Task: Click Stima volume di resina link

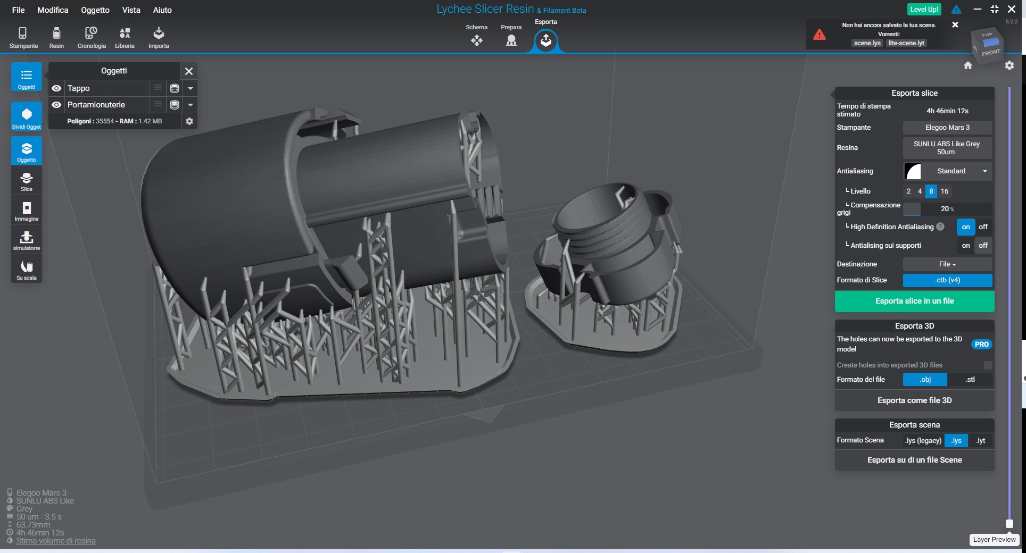Action: click(56, 541)
